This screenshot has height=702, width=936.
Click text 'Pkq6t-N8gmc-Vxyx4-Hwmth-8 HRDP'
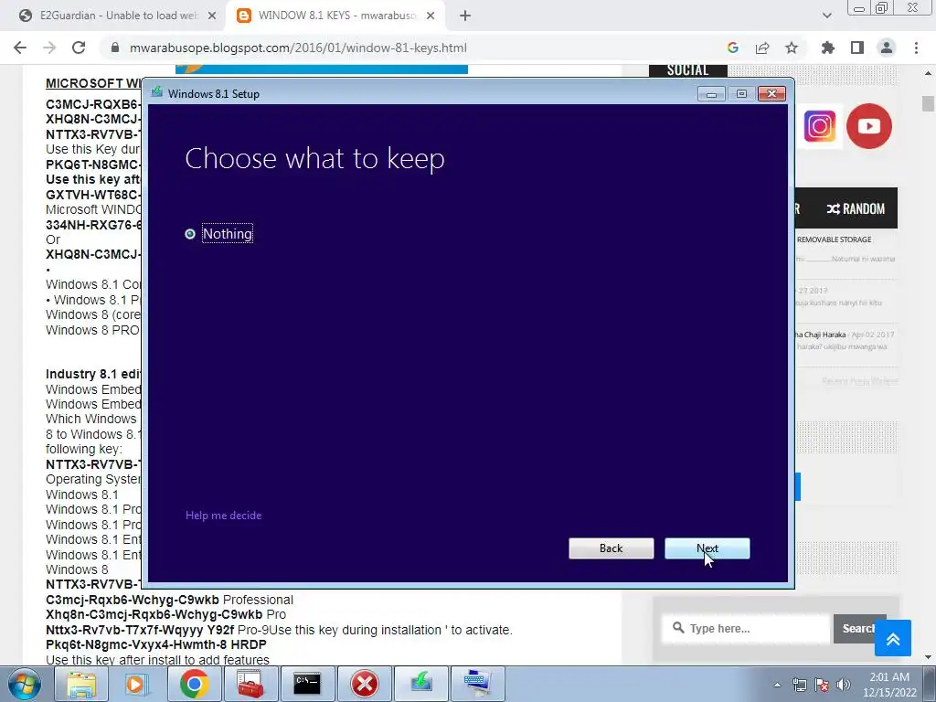coord(155,644)
